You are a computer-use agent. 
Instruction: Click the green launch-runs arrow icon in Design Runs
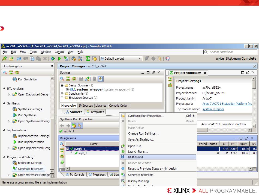point(62,162)
